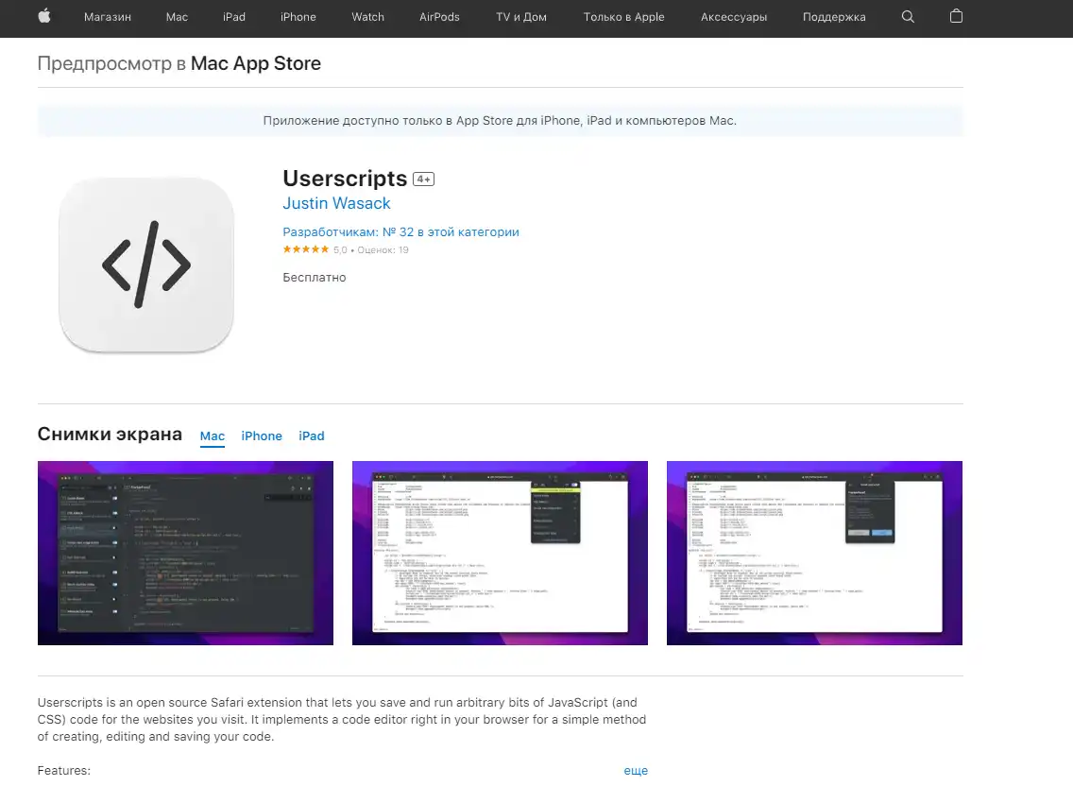Open the Магазин menu item
Screen dimensions: 1073x786
coord(108,16)
